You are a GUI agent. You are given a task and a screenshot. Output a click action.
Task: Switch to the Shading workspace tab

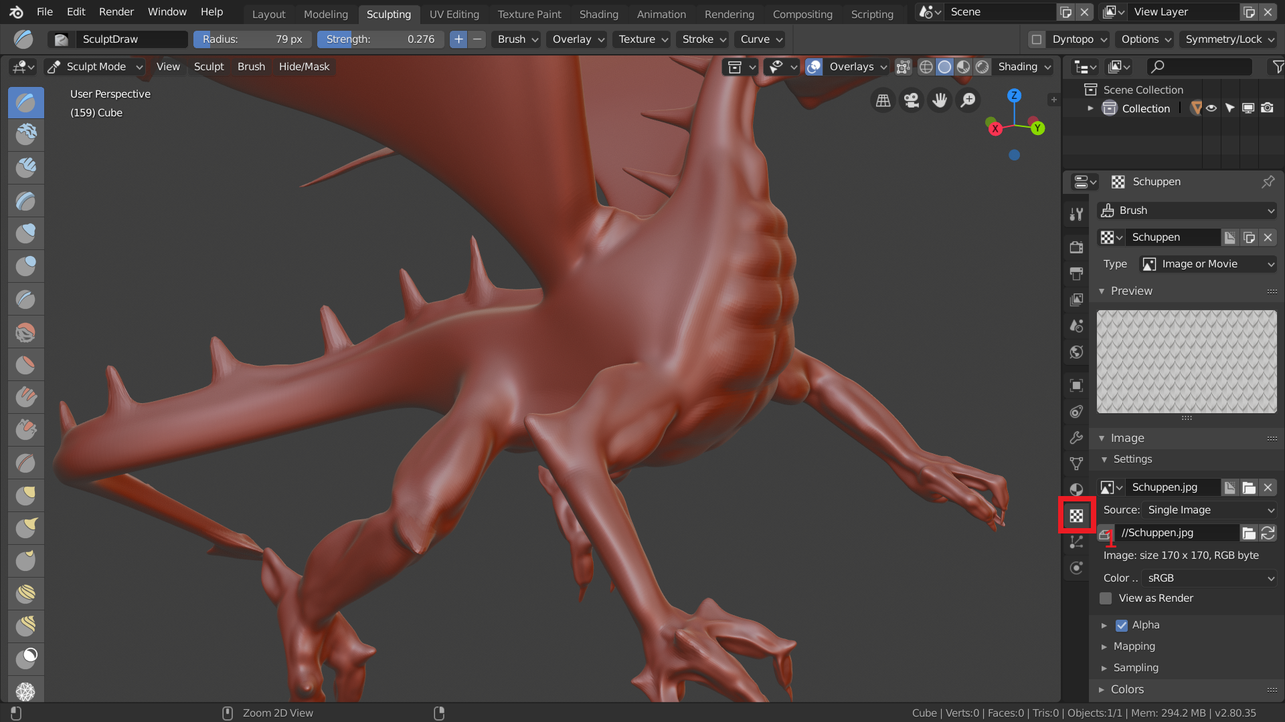[599, 14]
